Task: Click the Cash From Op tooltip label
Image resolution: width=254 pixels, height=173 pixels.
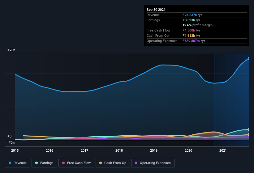Action: point(157,36)
